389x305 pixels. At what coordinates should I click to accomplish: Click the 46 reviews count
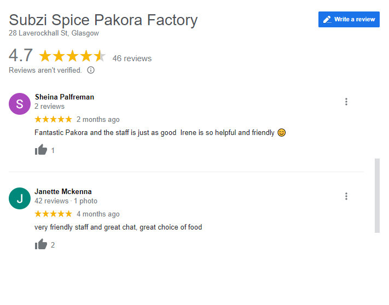(132, 58)
